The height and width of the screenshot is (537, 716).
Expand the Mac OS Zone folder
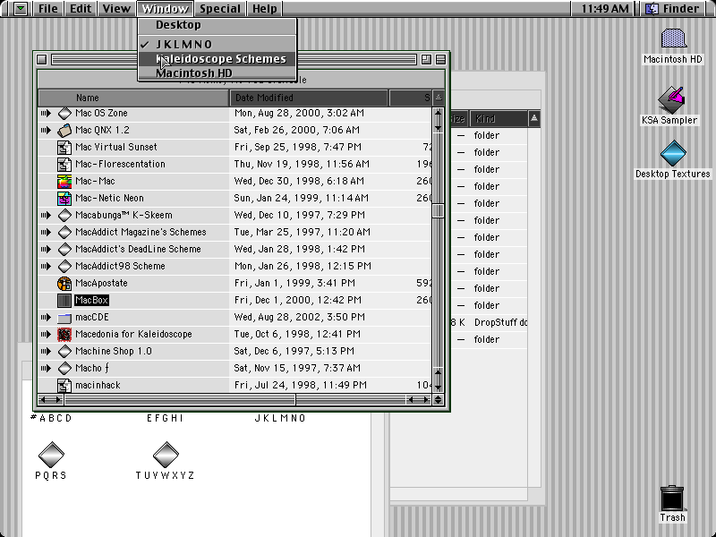click(46, 113)
